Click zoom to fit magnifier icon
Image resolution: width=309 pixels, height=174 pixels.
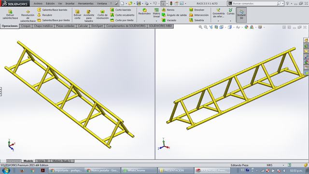201,27
